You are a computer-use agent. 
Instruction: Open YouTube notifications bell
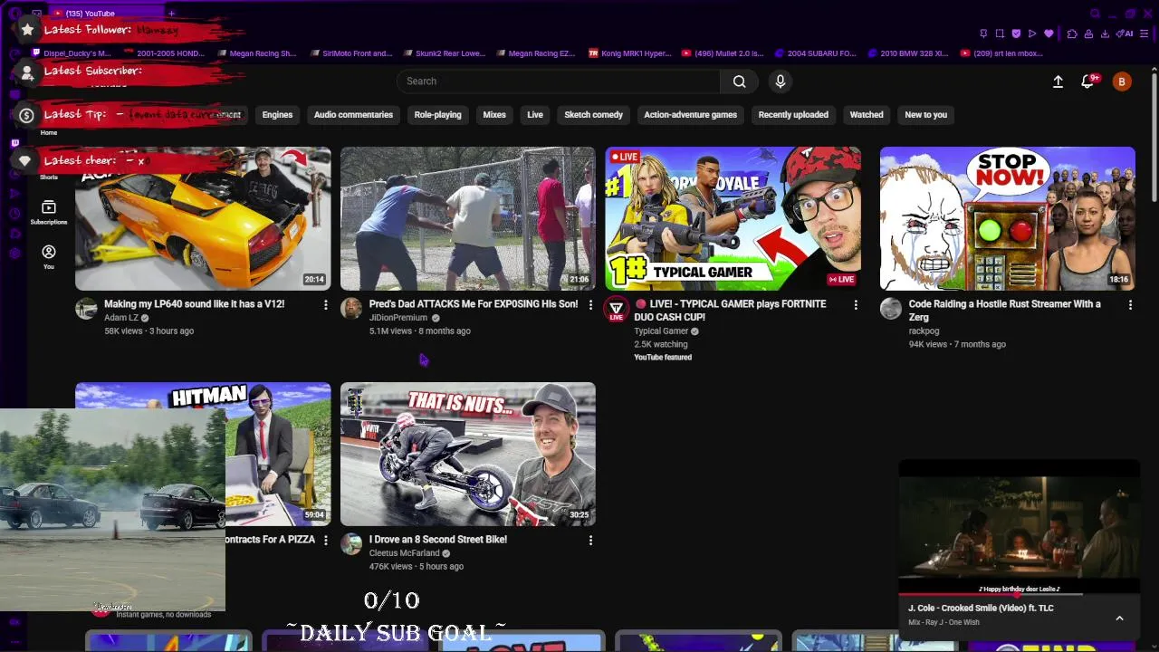point(1087,81)
